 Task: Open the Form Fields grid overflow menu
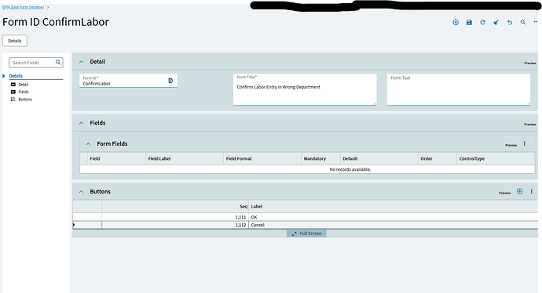click(525, 143)
